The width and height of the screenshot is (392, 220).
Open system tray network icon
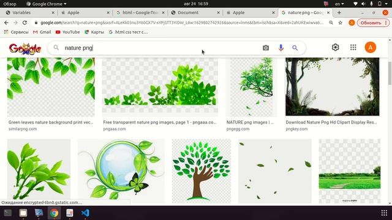(x=355, y=4)
